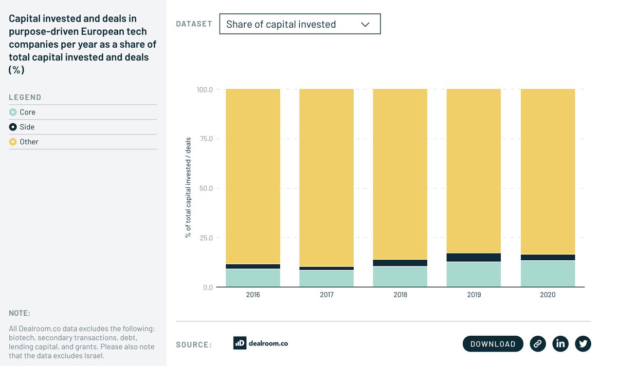Click the dealroom.co logo next to Source

click(261, 343)
